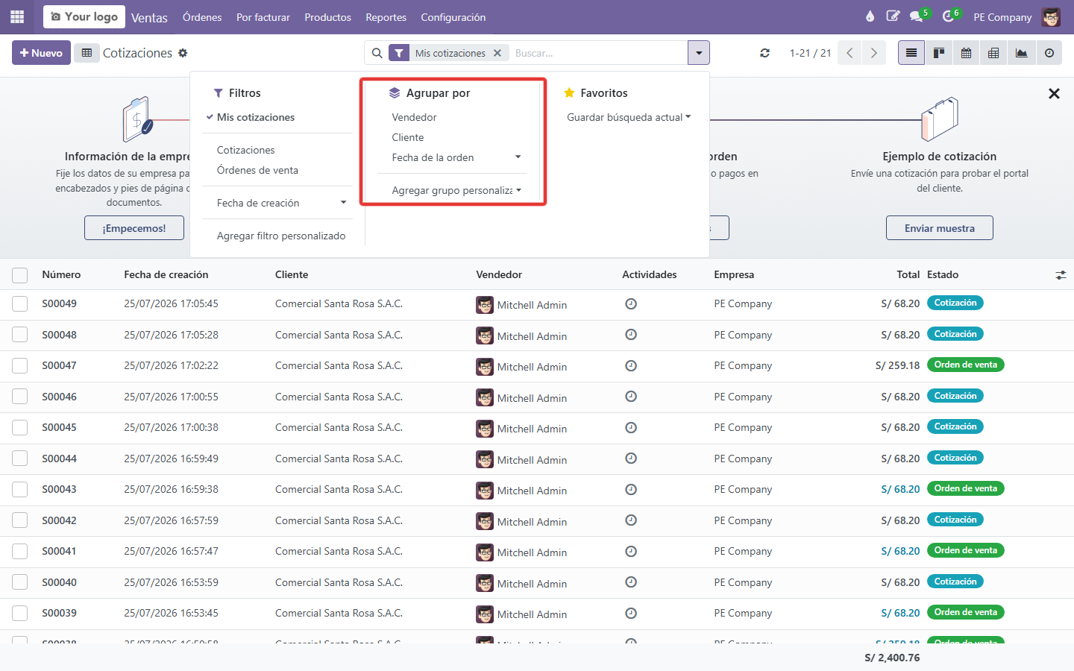The image size is (1074, 671).
Task: Switch to activity view
Action: [1049, 53]
